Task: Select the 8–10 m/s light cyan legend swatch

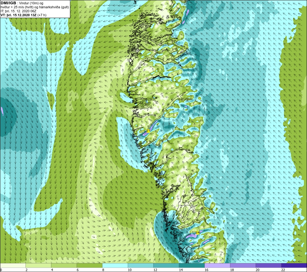Action: point(115,265)
